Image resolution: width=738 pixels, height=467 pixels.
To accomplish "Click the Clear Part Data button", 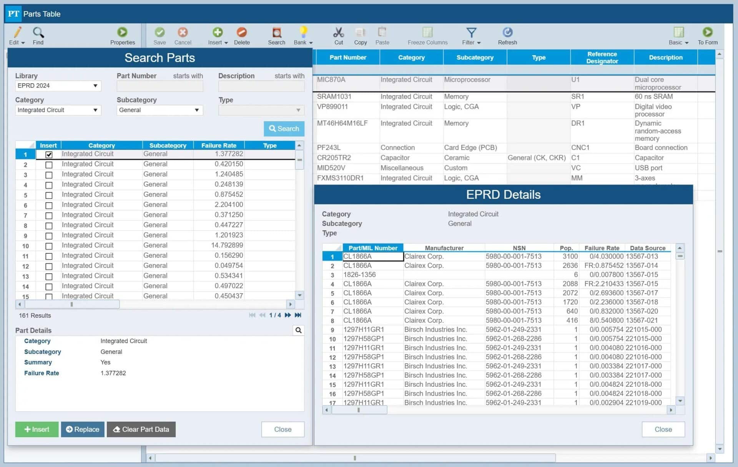I will [x=141, y=429].
